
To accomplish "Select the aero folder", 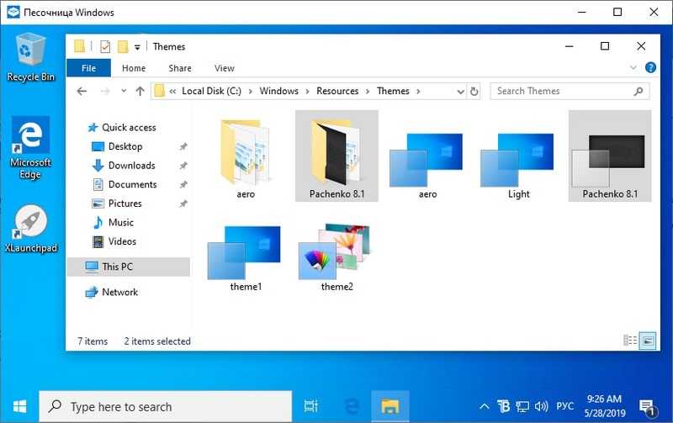I will pyautogui.click(x=246, y=156).
